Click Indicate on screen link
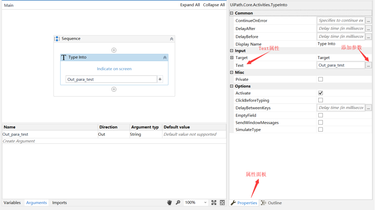Screen dimensions: 375x210 click(114, 69)
